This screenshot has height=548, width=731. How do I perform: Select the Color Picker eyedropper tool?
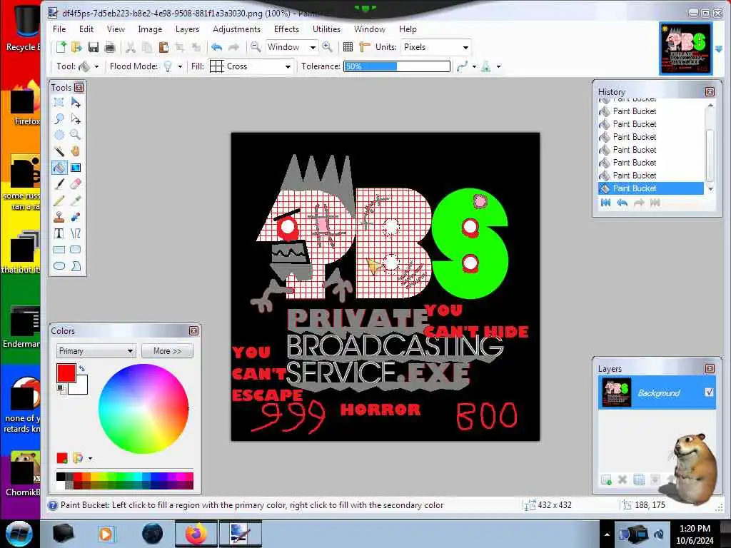(76, 201)
